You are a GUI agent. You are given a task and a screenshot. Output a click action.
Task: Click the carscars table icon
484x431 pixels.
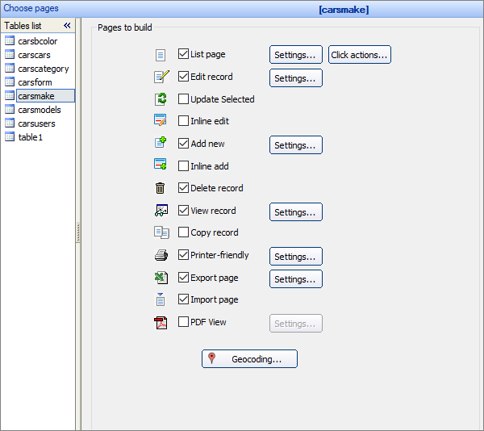[10, 54]
